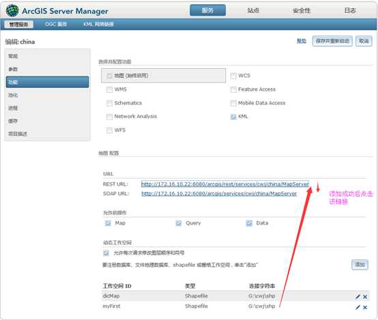Select the myFirst workspace ID cell
The width and height of the screenshot is (378, 320).
point(111,306)
